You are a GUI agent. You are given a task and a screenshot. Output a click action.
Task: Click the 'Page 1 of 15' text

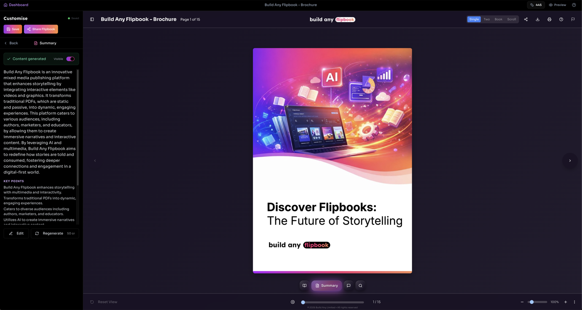click(190, 20)
